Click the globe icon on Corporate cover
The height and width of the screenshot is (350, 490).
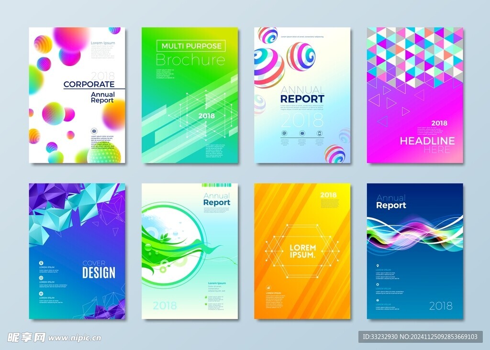click(94, 131)
